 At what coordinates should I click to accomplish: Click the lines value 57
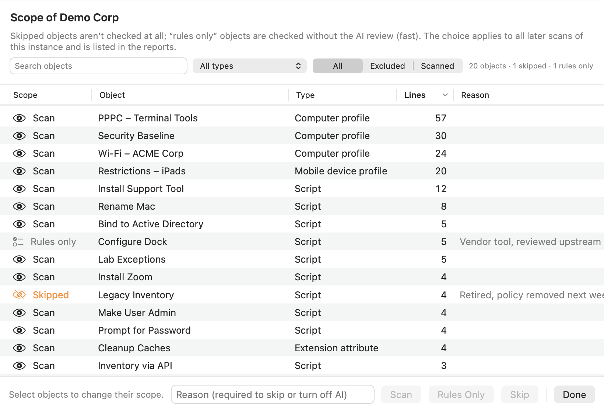coord(441,118)
